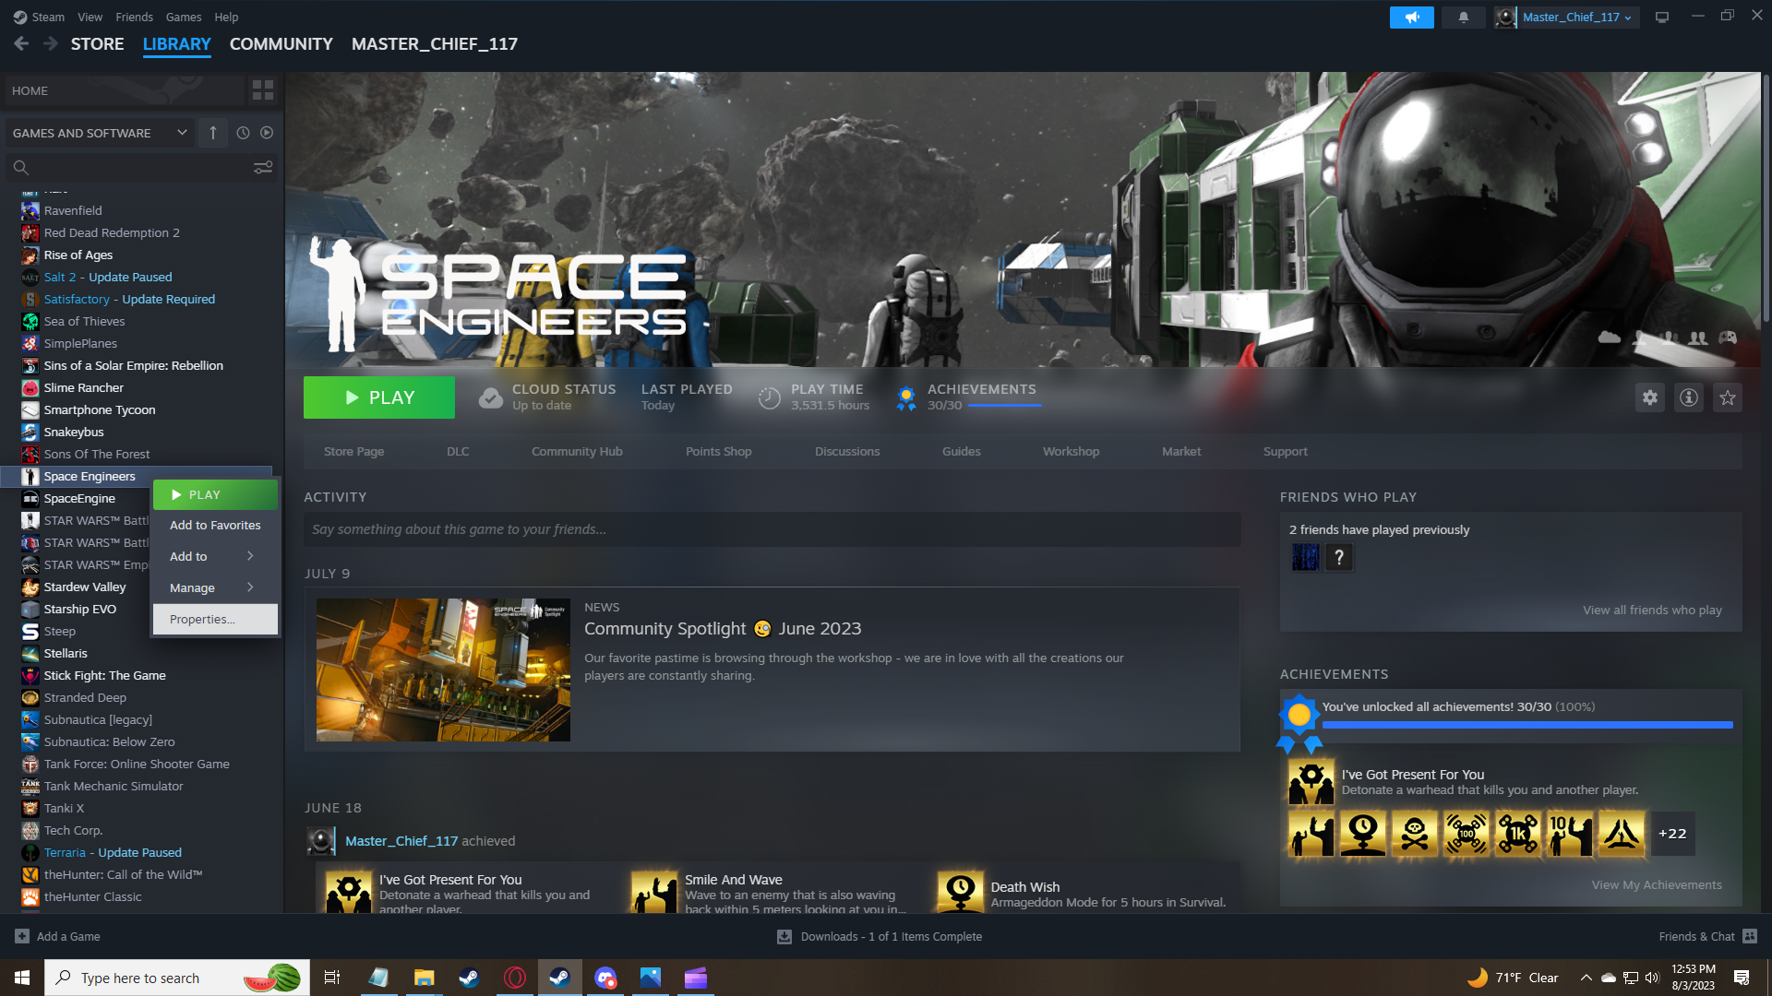Image resolution: width=1772 pixels, height=996 pixels.
Task: Go forward using the forward arrow
Action: [x=51, y=43]
